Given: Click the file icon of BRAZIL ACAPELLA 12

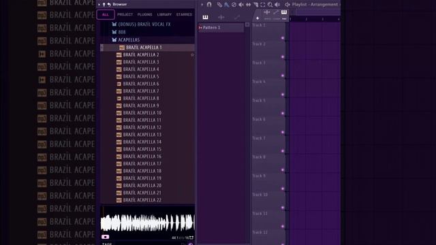Looking at the screenshot, I should (119, 127).
